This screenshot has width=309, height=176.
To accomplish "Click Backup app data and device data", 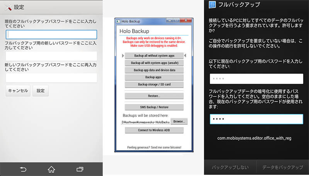I will point(154,70).
